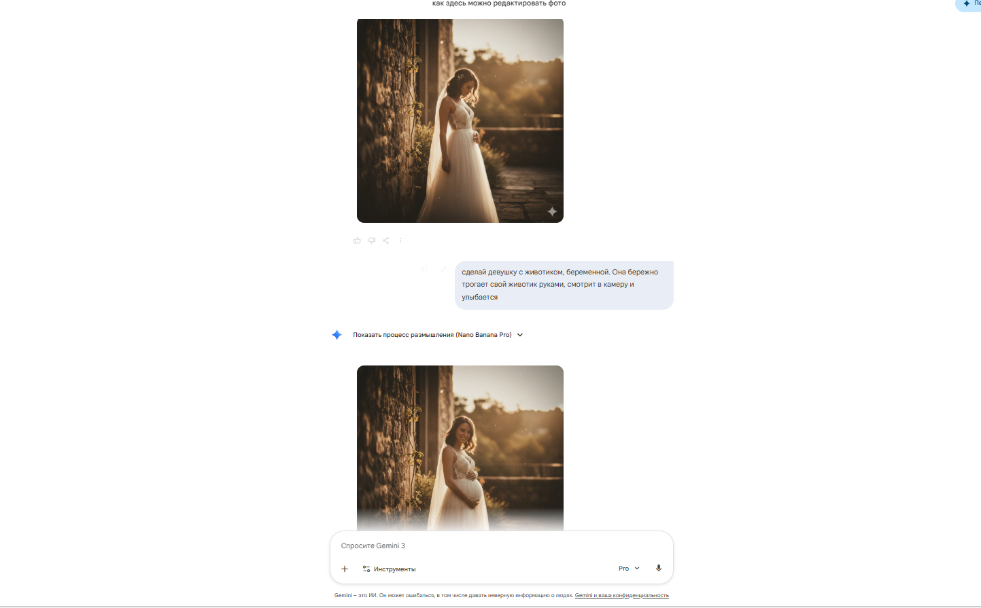
Task: Click the blue Gemini sparkle icon
Action: 337,335
